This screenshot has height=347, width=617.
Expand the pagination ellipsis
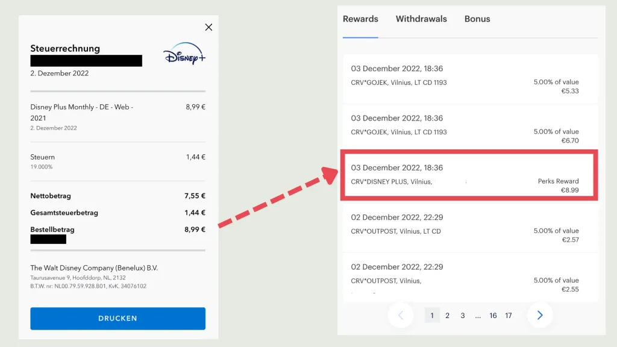click(478, 315)
